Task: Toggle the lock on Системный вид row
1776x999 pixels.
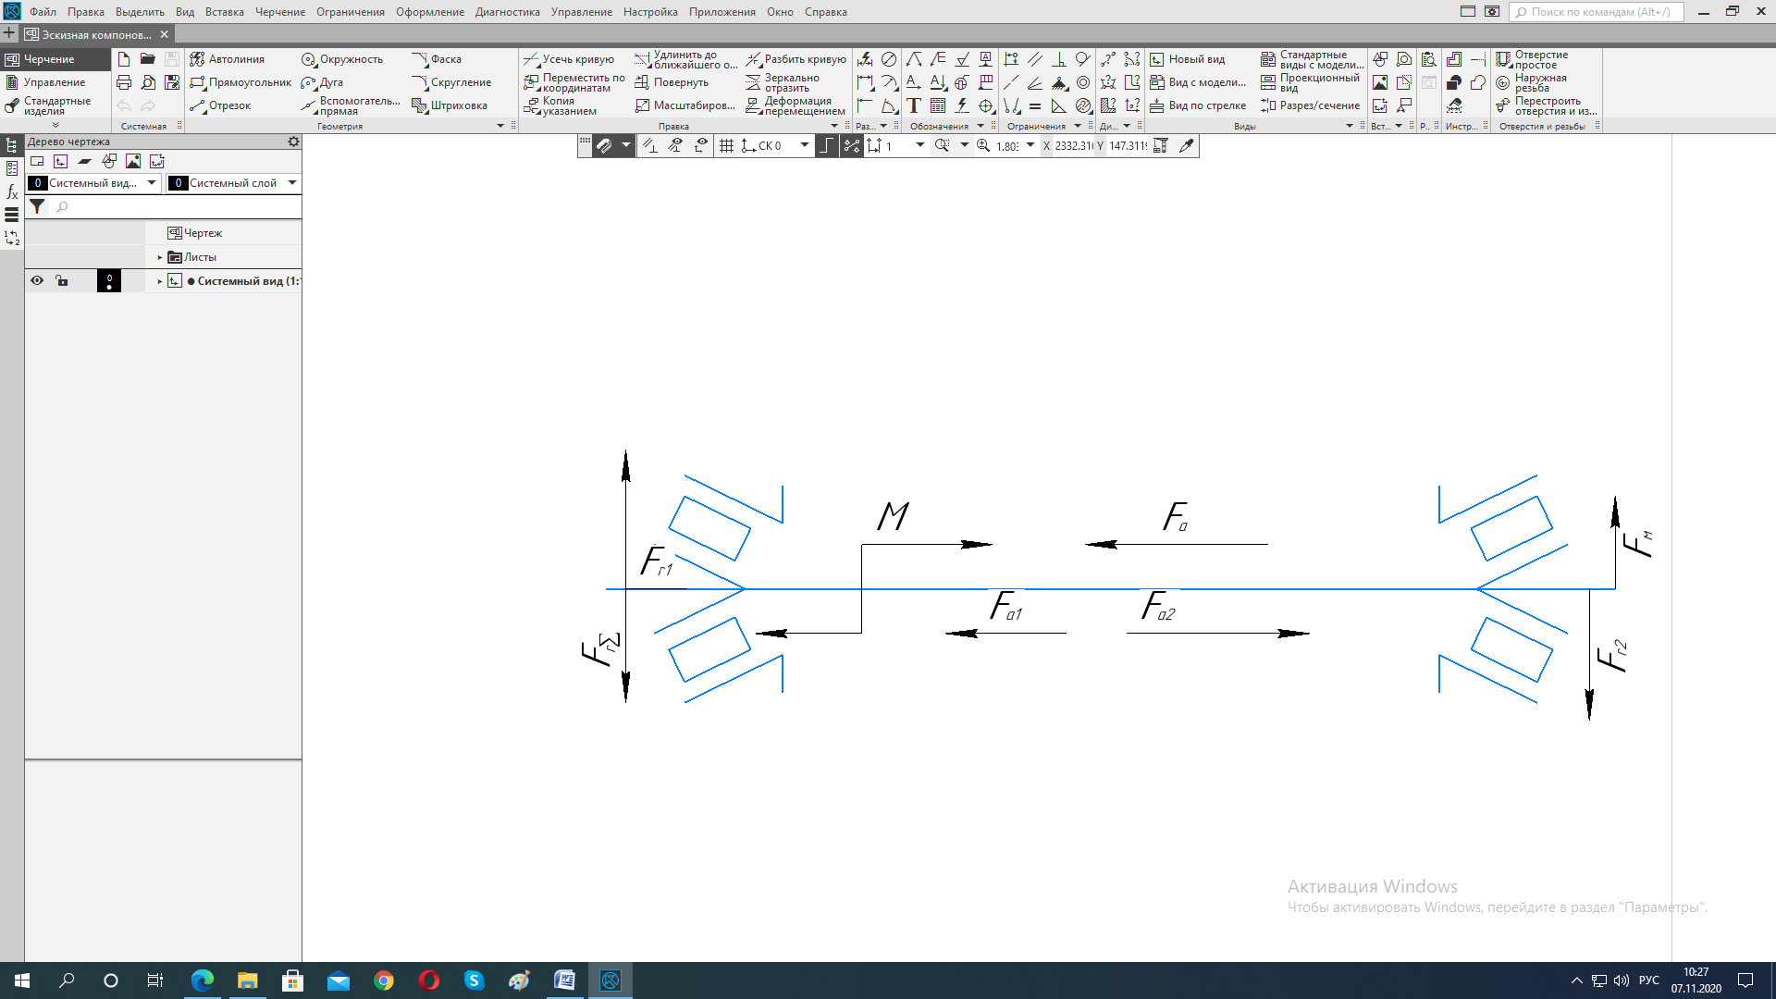Action: tap(62, 280)
